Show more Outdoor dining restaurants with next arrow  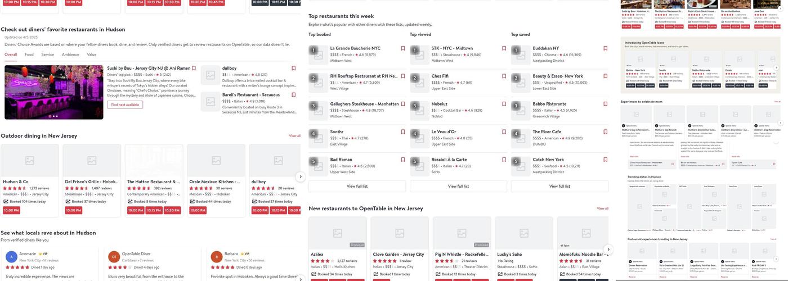click(x=301, y=177)
